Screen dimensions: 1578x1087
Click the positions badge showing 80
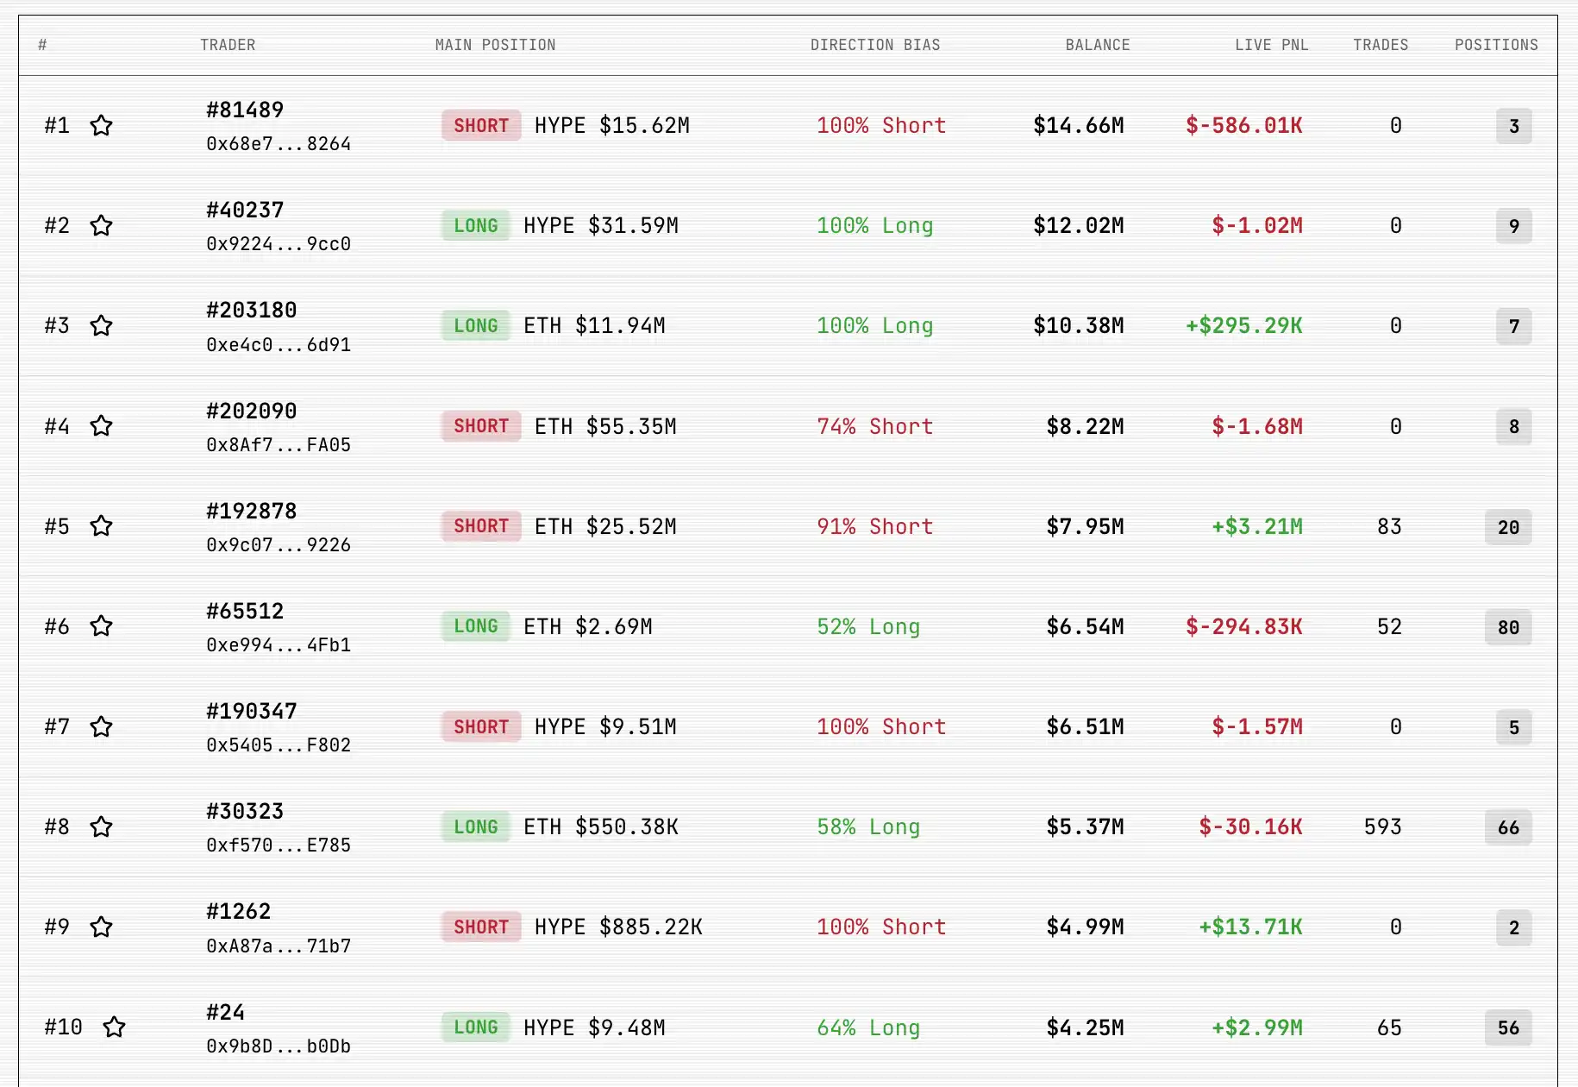click(x=1507, y=627)
